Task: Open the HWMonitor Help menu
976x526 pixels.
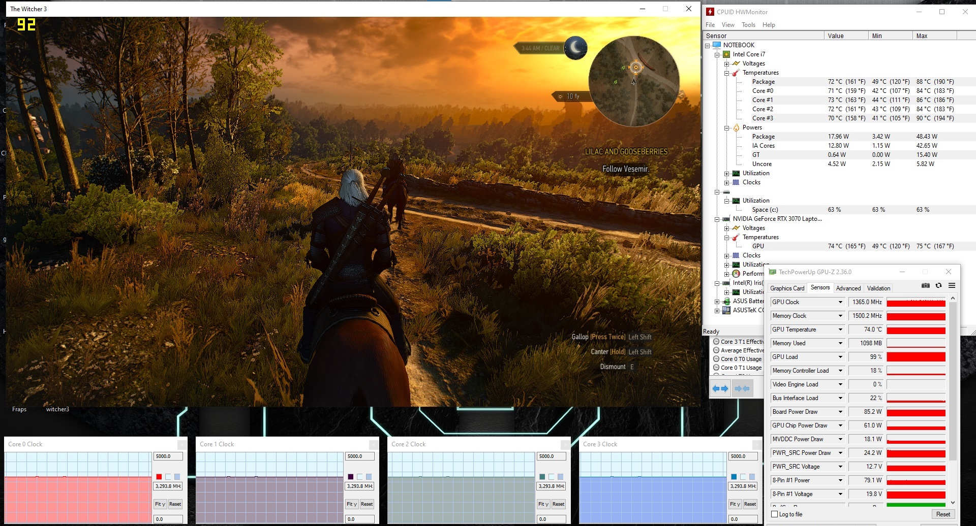Action: pyautogui.click(x=769, y=25)
